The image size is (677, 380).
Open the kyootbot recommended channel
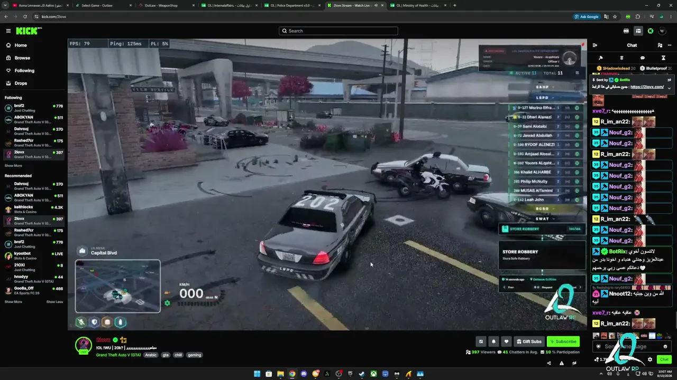(34, 255)
